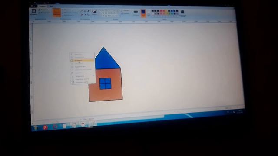Select the Color picker tool
278x156 pixels.
pos(85,15)
